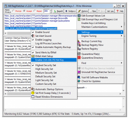
Task: Click the Restore Registry icon
Action: pos(79,49)
